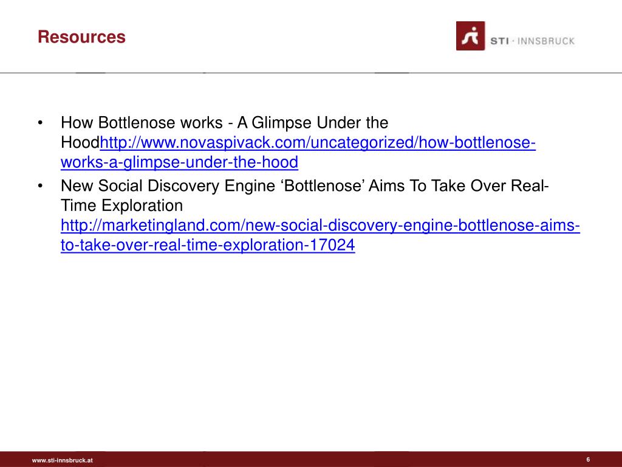
Task: Click the slide number 6
Action: tap(588, 460)
